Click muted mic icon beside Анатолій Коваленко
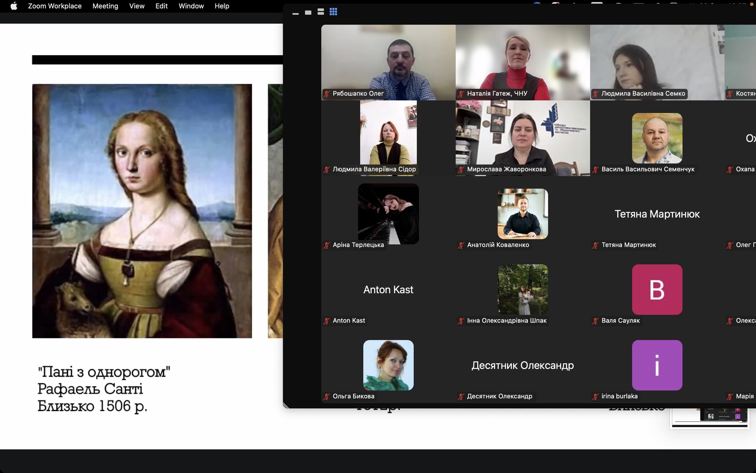The height and width of the screenshot is (473, 756). point(461,245)
